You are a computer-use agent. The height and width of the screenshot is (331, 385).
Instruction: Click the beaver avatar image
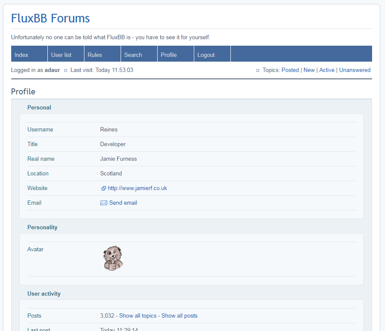click(x=113, y=258)
